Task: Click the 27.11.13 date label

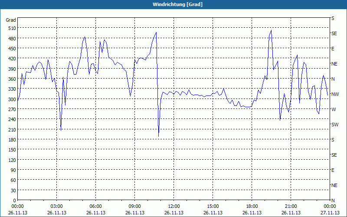Action: (330, 213)
